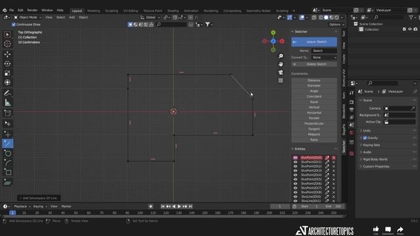Viewport: 420px width, 236px height.
Task: Select the Cursor tool
Action: 7,44
